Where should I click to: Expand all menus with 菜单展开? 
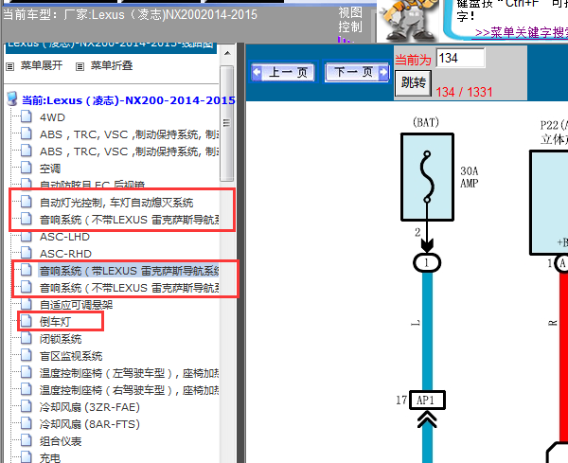(42, 65)
